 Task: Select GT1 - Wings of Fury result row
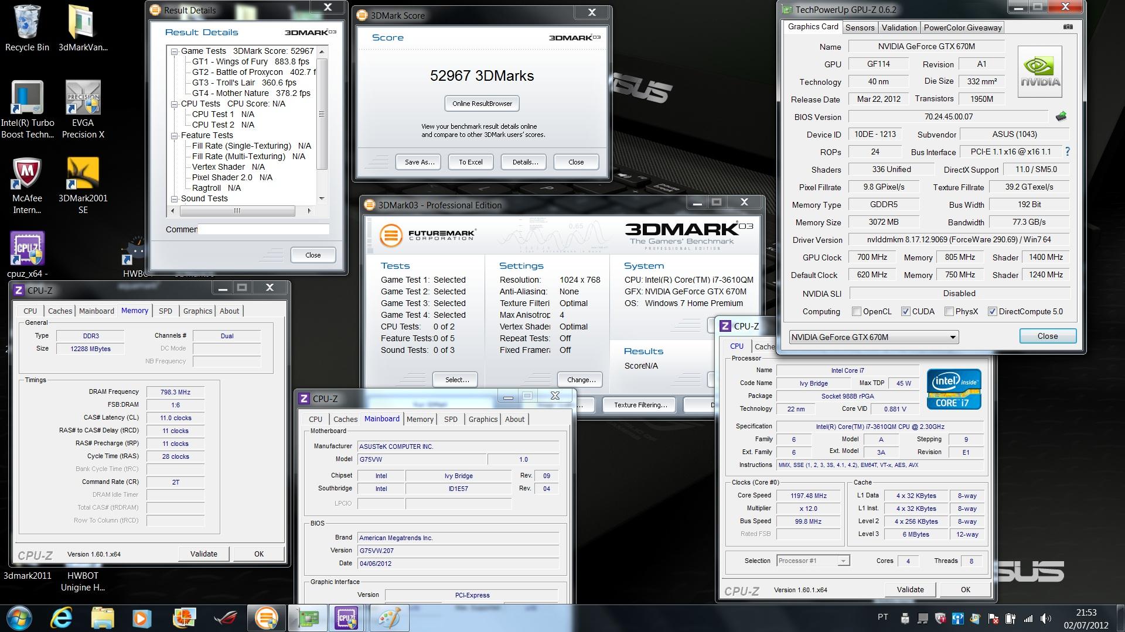coord(251,61)
